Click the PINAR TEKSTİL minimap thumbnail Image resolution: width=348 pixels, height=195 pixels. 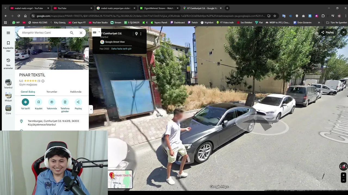coord(120,179)
